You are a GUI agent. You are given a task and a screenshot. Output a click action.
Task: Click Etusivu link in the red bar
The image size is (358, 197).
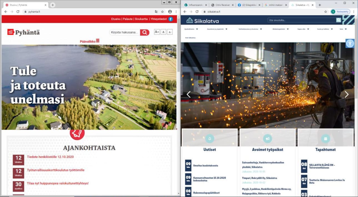[x=116, y=19]
